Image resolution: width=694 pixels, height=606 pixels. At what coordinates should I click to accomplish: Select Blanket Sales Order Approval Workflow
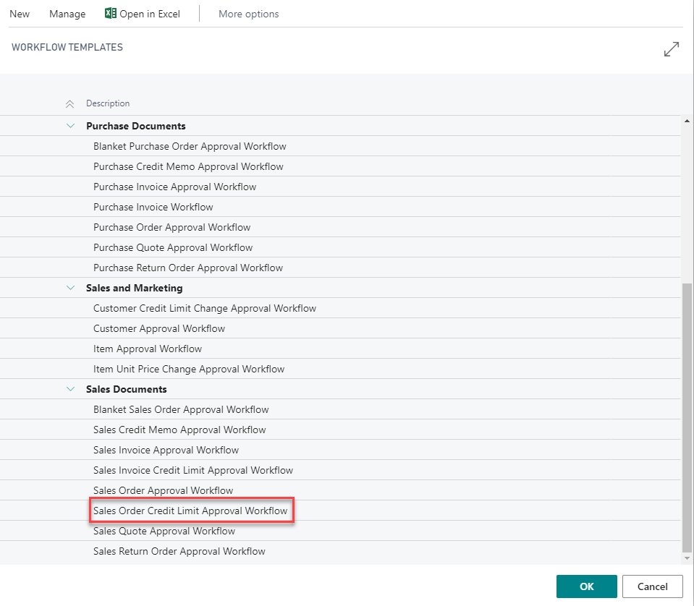coord(181,409)
